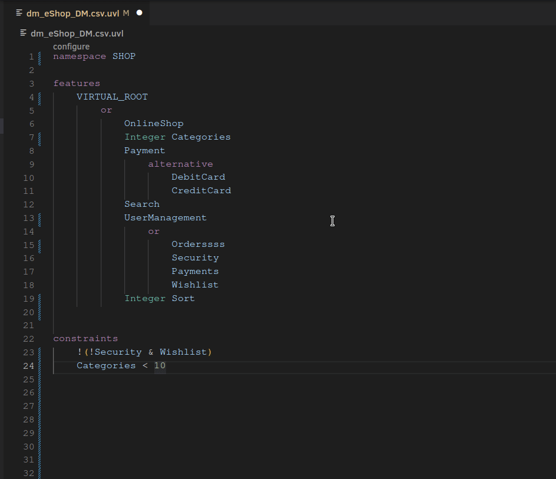Click the 'SHOP' namespace name
The width and height of the screenshot is (556, 479).
coord(124,57)
